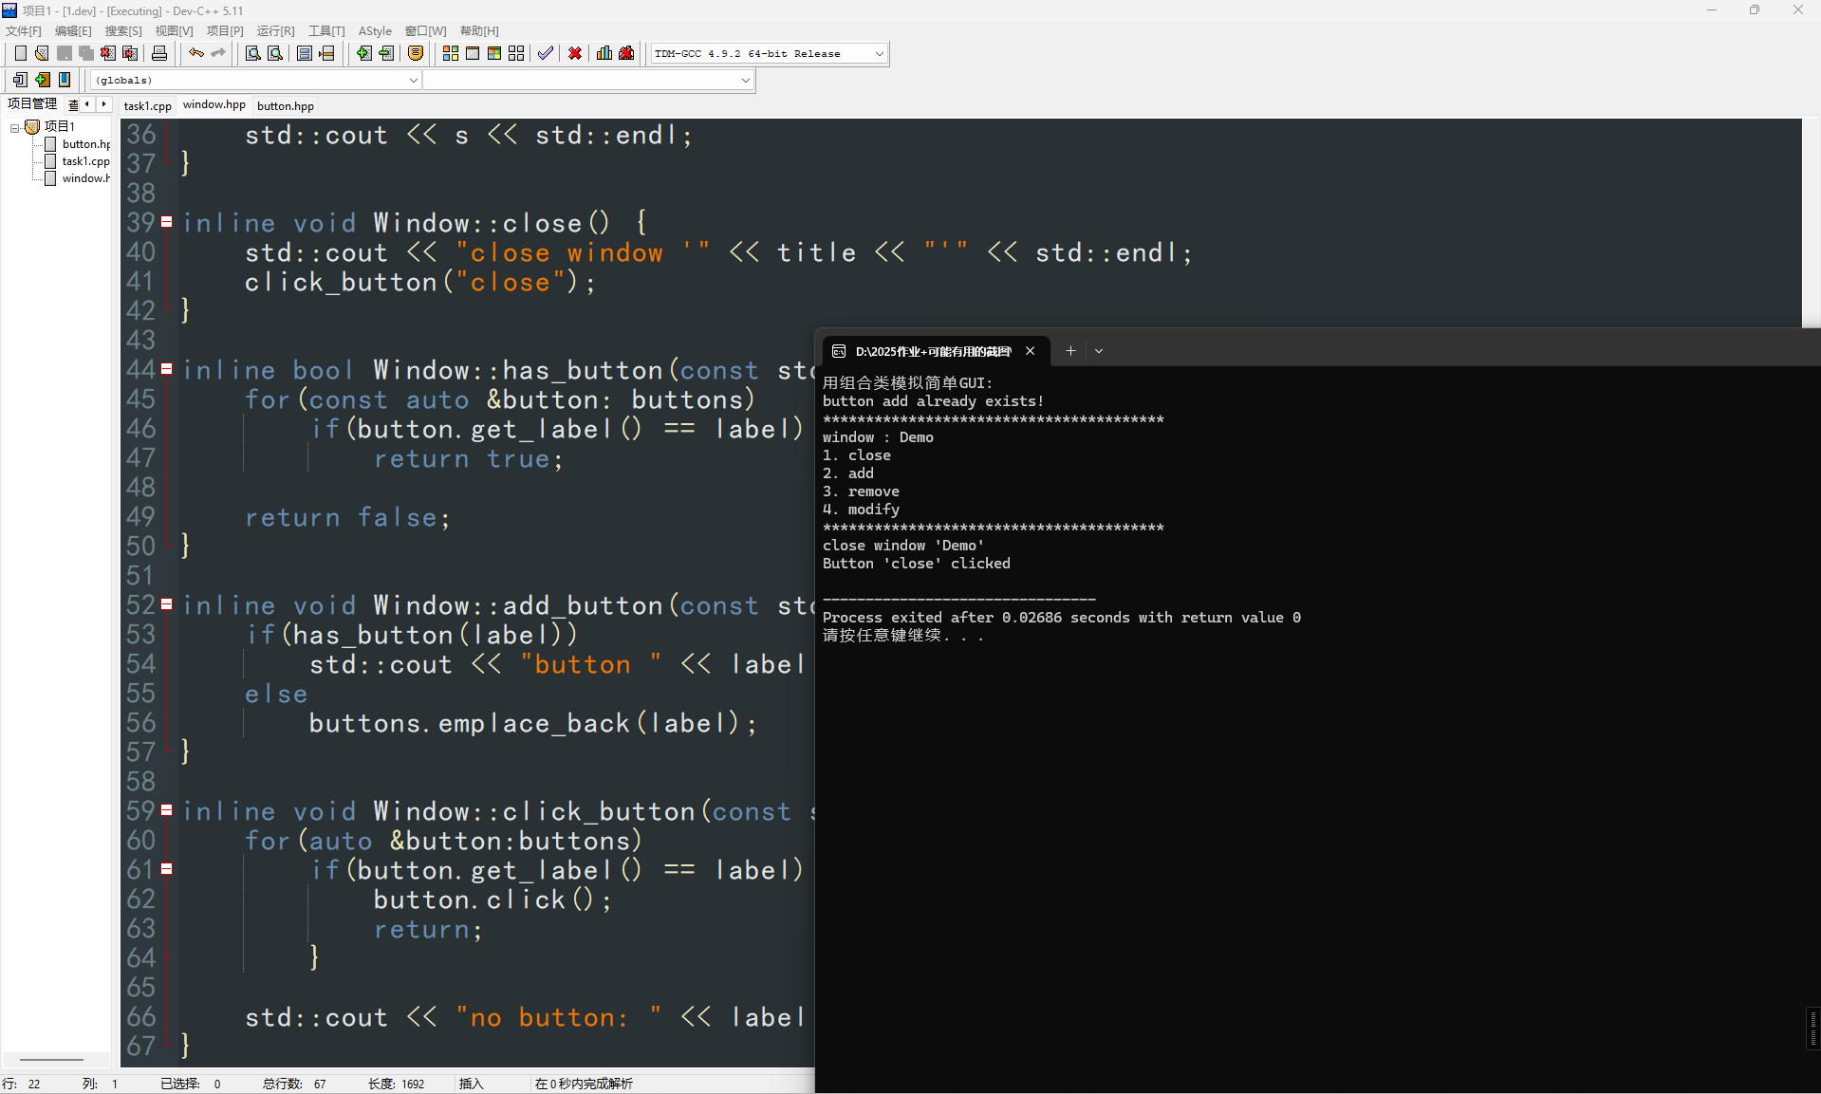Open the 视图[V] menu
Image resolution: width=1821 pixels, height=1094 pixels.
tap(174, 31)
